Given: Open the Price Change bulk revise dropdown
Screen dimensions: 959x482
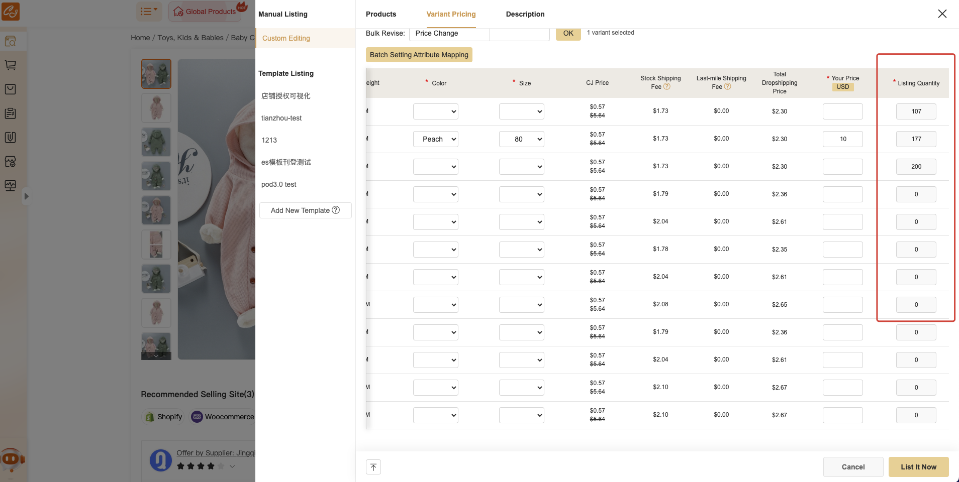Looking at the screenshot, I should [449, 34].
